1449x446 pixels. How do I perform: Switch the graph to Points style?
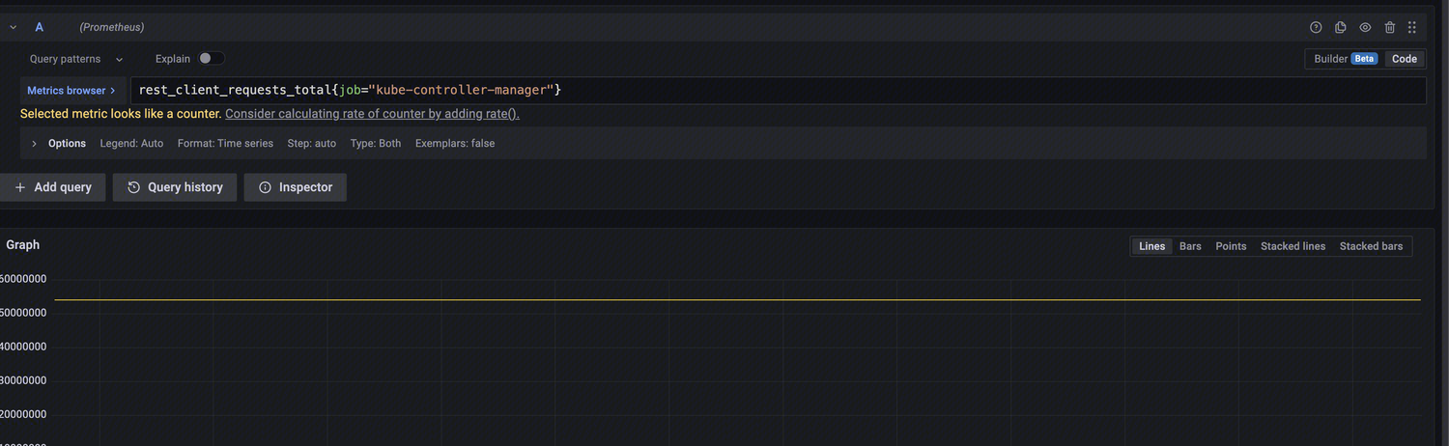(1231, 246)
